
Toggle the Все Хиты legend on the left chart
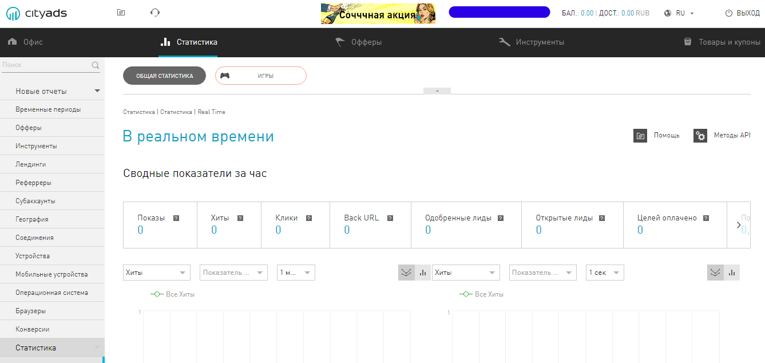coord(172,294)
